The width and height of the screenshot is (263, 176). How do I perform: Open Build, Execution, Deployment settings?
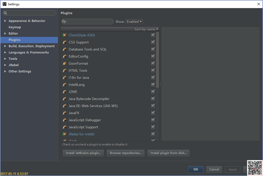pyautogui.click(x=31, y=46)
